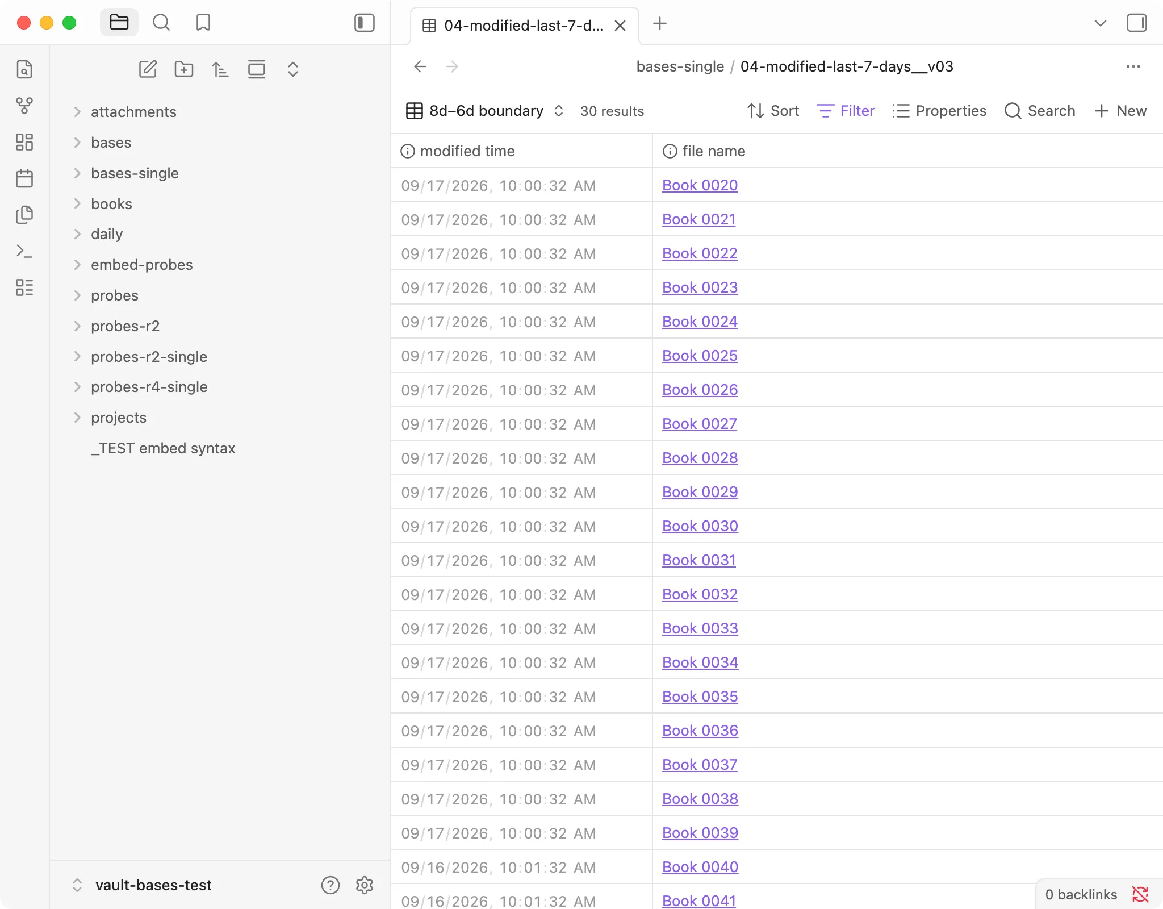Open quick switcher ribbon icon

tap(24, 69)
